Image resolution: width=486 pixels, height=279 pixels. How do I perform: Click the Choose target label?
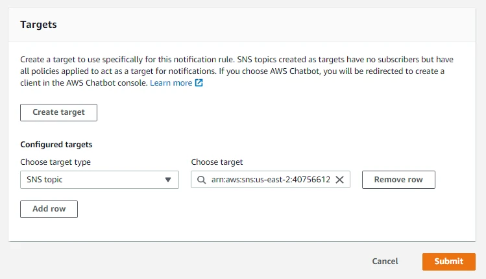click(217, 162)
